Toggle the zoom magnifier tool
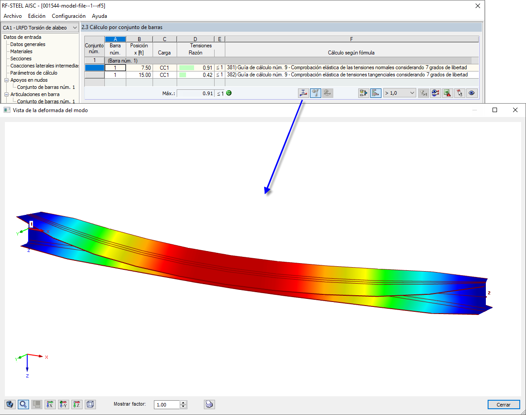This screenshot has width=526, height=415. (23, 404)
